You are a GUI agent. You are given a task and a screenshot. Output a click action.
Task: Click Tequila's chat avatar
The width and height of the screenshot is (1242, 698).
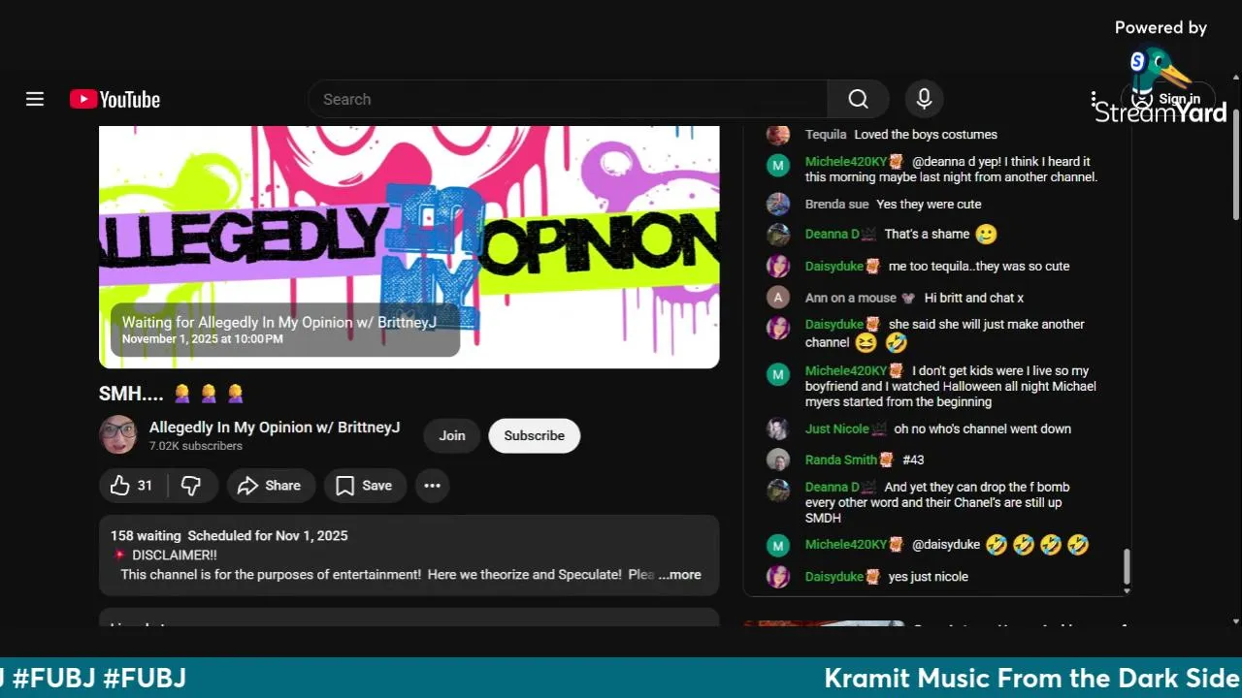(778, 135)
